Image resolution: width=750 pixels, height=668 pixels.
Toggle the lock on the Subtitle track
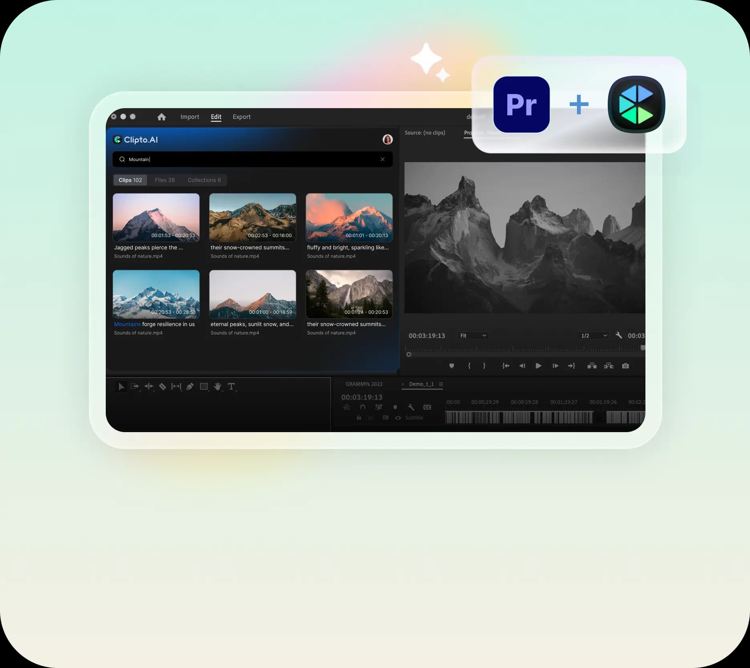point(359,418)
